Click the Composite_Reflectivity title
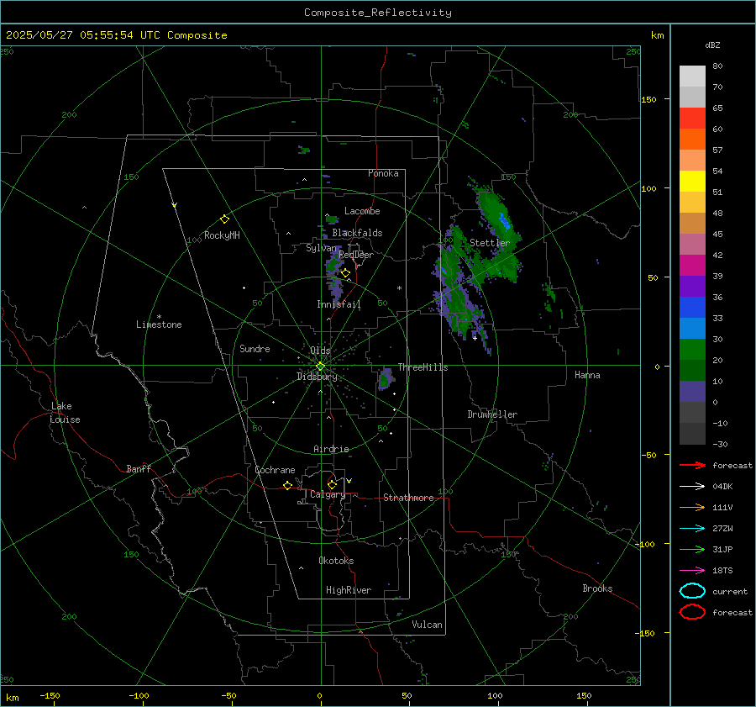The width and height of the screenshot is (756, 707). (x=378, y=13)
